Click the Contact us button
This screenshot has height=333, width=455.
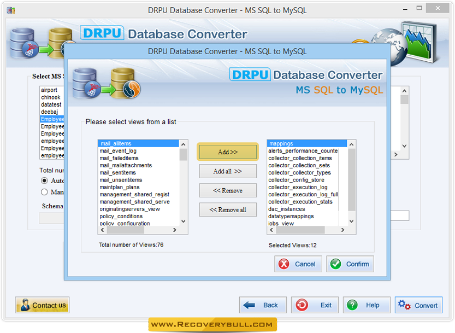click(x=42, y=305)
